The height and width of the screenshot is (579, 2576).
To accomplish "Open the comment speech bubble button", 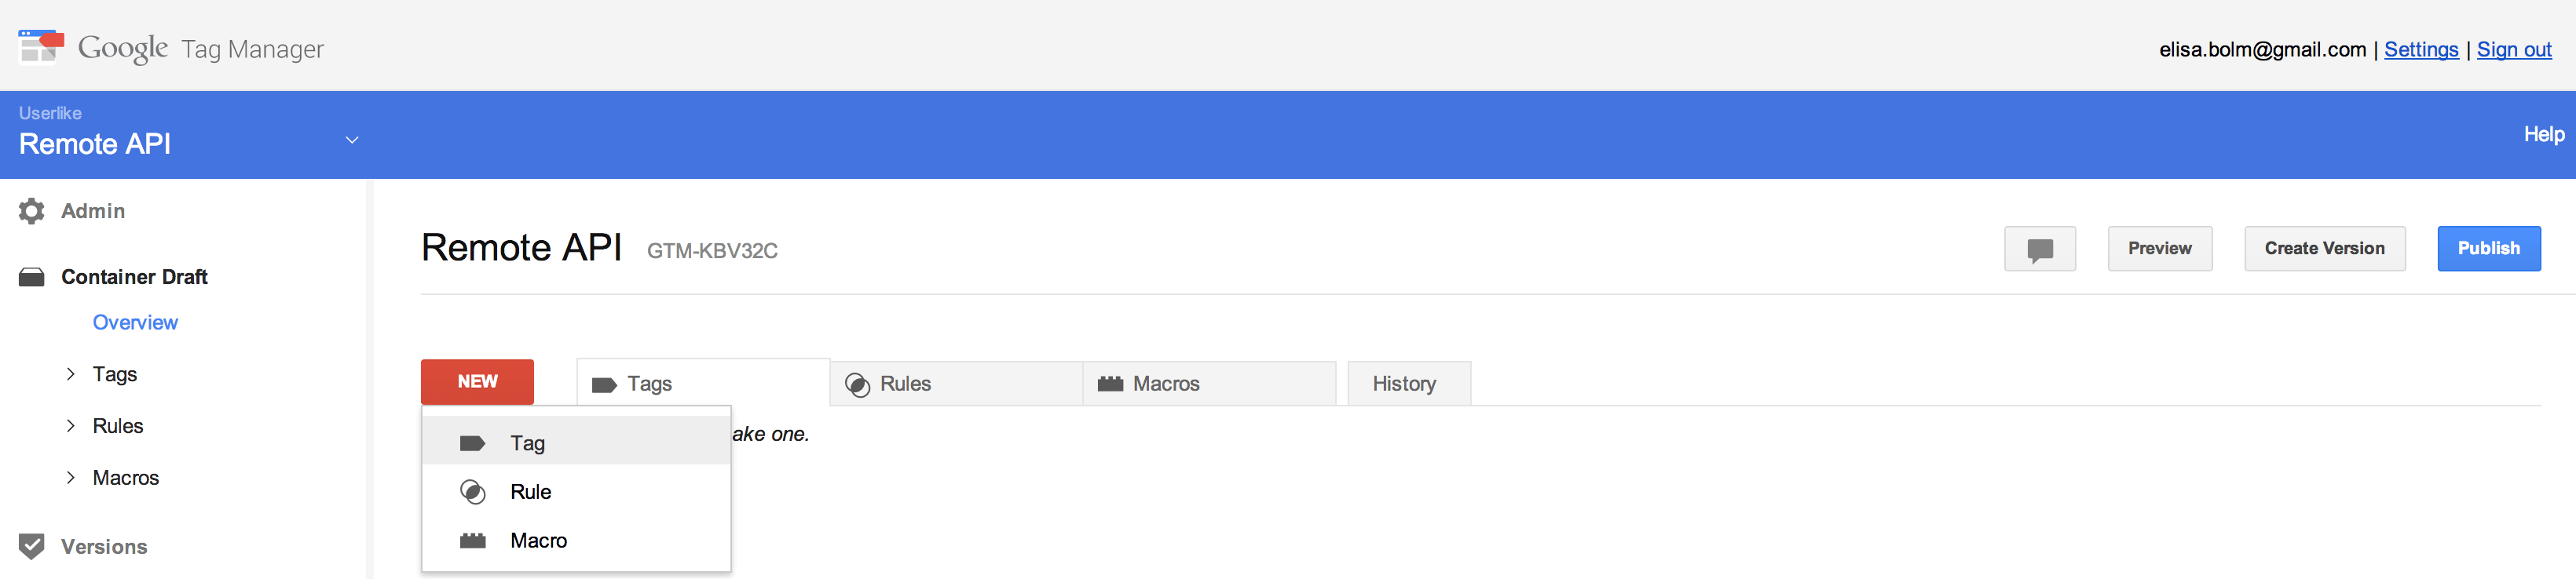I will click(2040, 249).
